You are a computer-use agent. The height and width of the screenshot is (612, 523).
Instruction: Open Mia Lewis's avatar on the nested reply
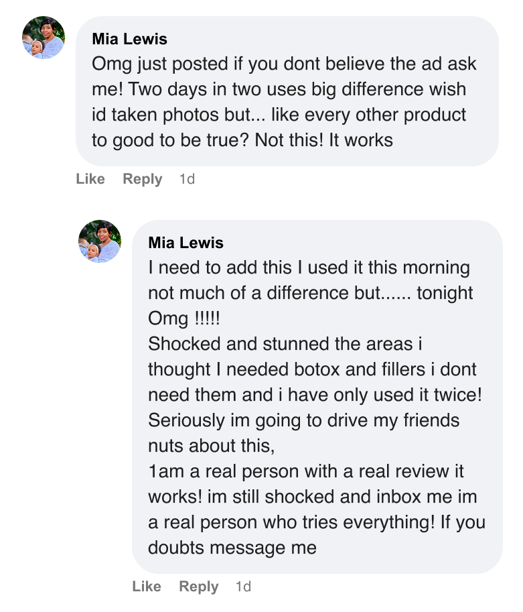100,241
